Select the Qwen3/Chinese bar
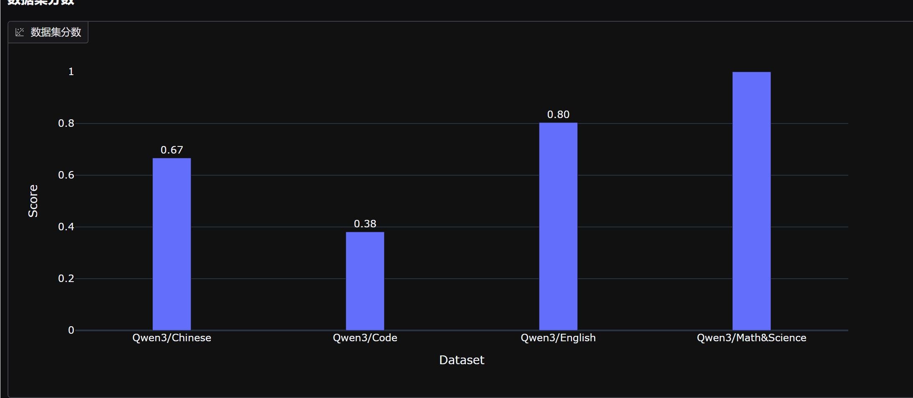The image size is (913, 398). (172, 244)
